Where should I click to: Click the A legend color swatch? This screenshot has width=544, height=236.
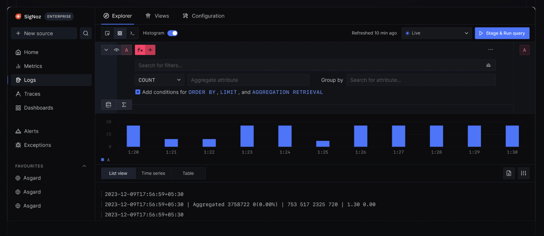tap(103, 160)
